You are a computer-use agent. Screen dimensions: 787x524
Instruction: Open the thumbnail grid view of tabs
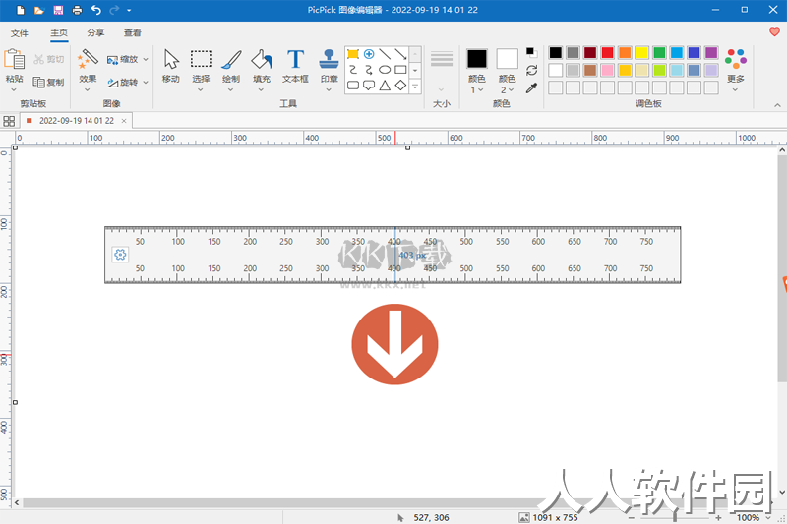tap(9, 121)
